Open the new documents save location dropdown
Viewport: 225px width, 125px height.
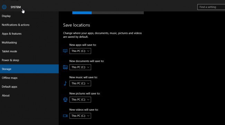pos(80,67)
